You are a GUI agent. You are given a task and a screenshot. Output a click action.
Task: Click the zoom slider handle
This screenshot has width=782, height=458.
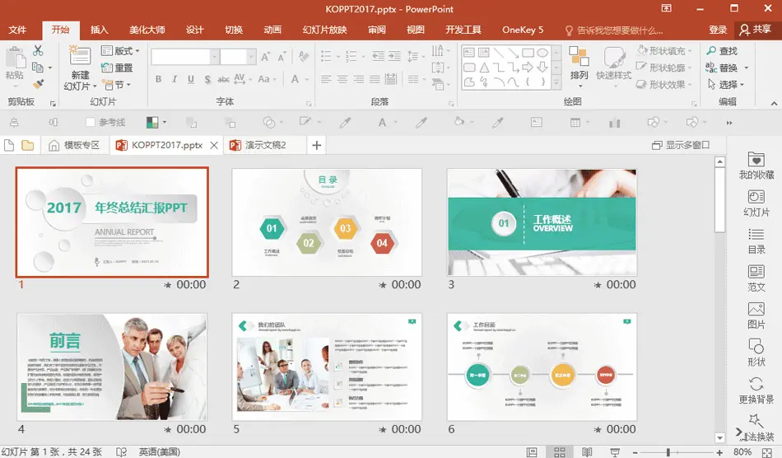click(x=668, y=452)
